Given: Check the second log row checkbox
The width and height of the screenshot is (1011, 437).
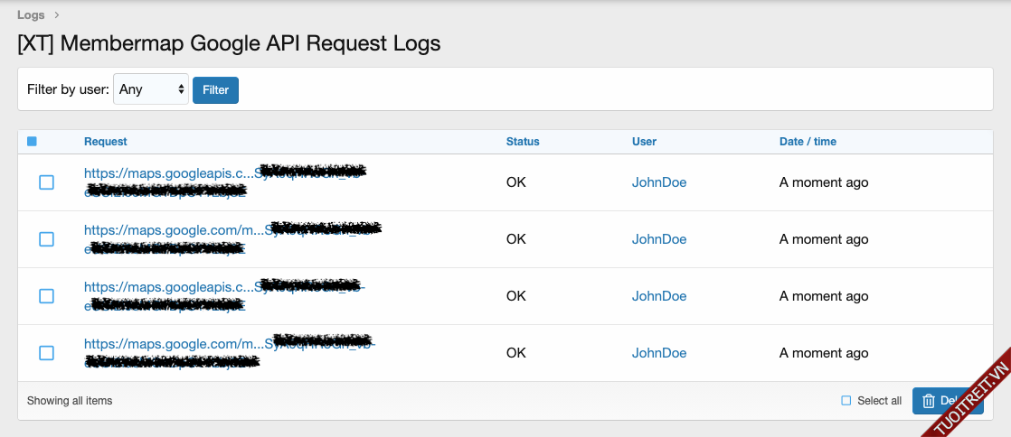Looking at the screenshot, I should [x=46, y=239].
